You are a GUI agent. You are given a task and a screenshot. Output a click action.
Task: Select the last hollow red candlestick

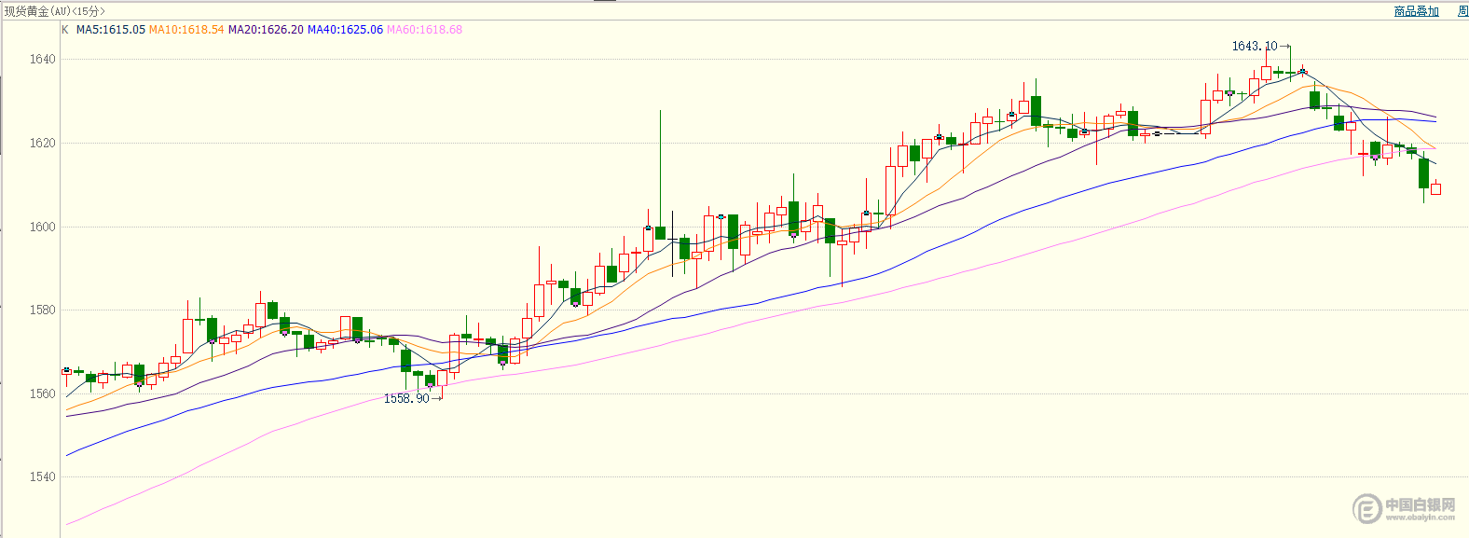point(1436,188)
